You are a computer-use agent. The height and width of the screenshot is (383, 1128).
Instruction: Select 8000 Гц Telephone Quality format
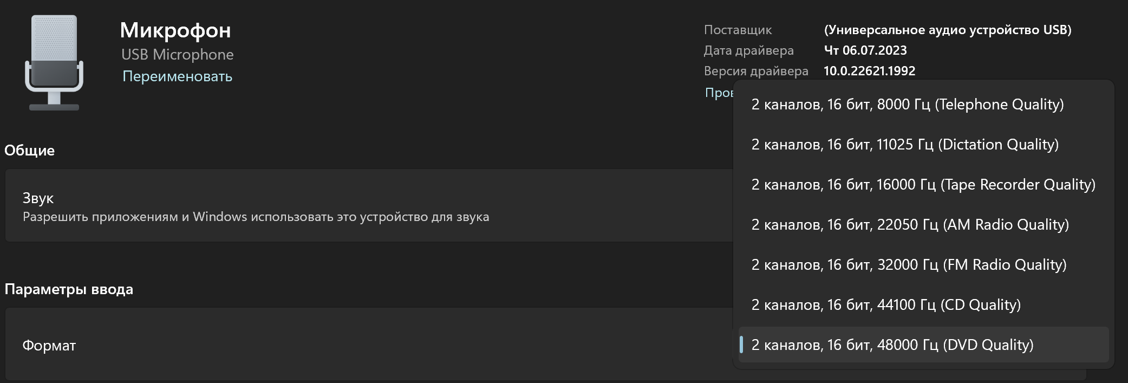click(x=907, y=105)
